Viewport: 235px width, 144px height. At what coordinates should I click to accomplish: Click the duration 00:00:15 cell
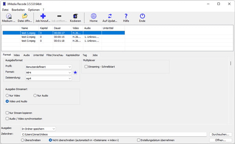(x=59, y=37)
